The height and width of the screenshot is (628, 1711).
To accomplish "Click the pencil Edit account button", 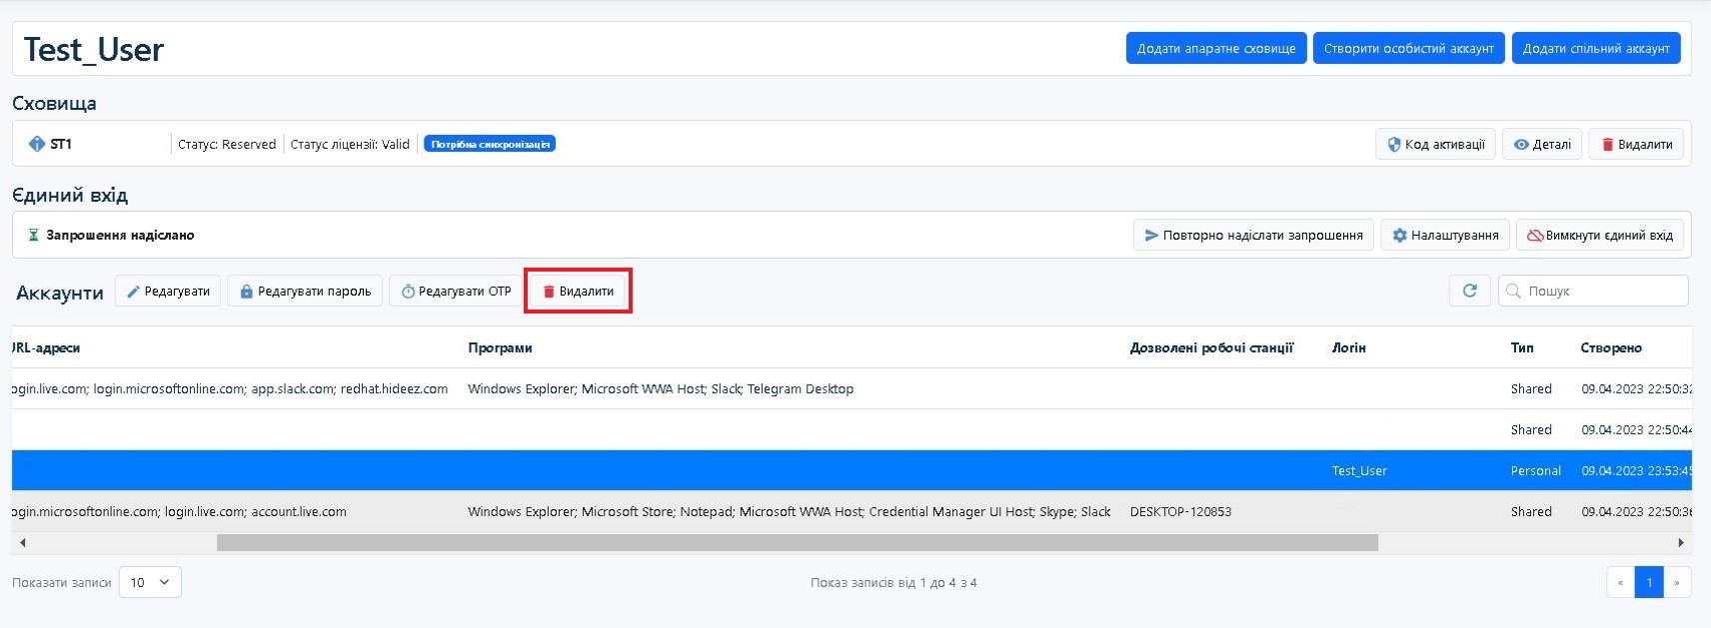I will (168, 292).
